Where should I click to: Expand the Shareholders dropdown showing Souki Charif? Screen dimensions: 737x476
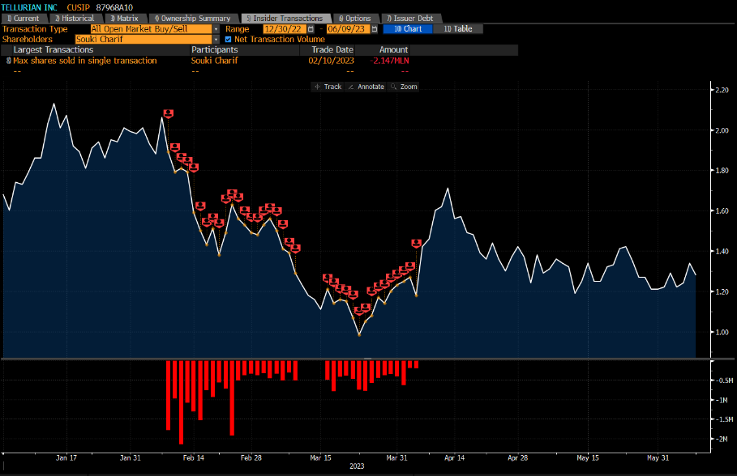(216, 39)
